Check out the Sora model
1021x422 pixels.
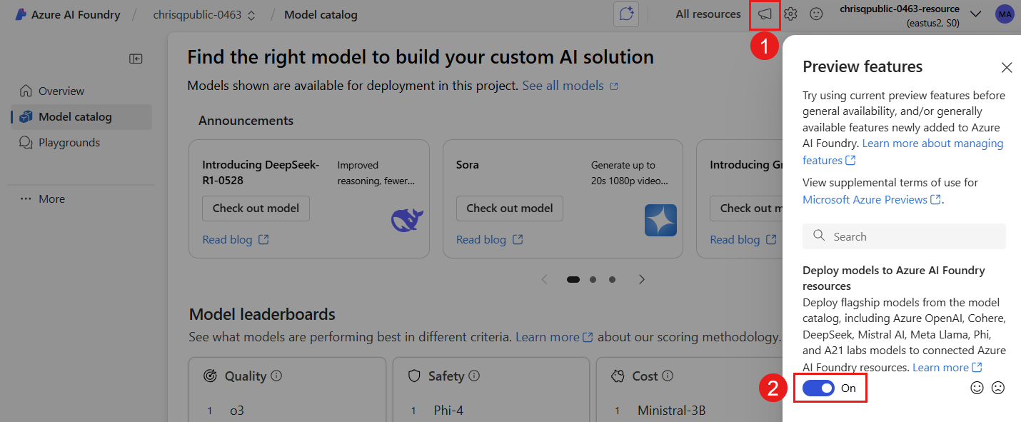pos(510,209)
